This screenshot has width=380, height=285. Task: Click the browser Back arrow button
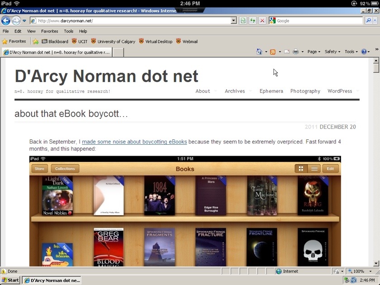point(6,21)
